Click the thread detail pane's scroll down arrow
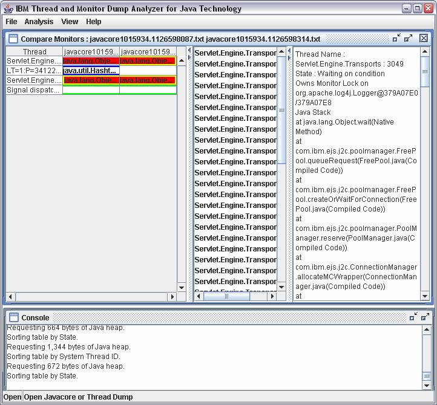Image resolution: width=437 pixels, height=405 pixels. coord(425,296)
